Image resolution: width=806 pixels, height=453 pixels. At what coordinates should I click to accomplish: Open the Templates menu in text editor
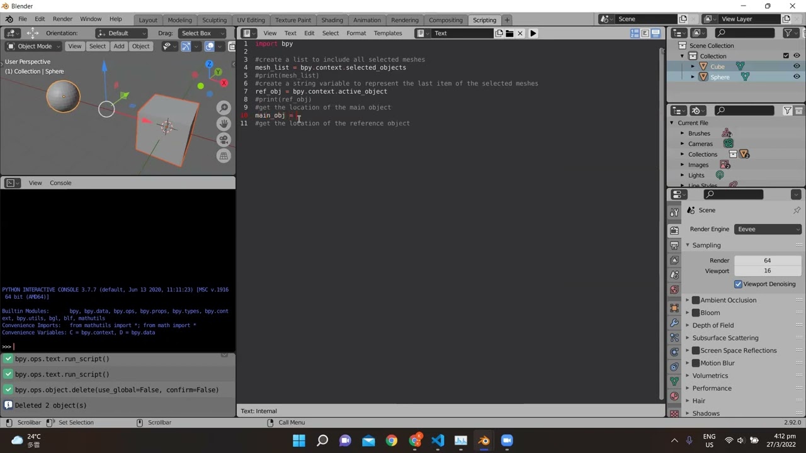388,33
